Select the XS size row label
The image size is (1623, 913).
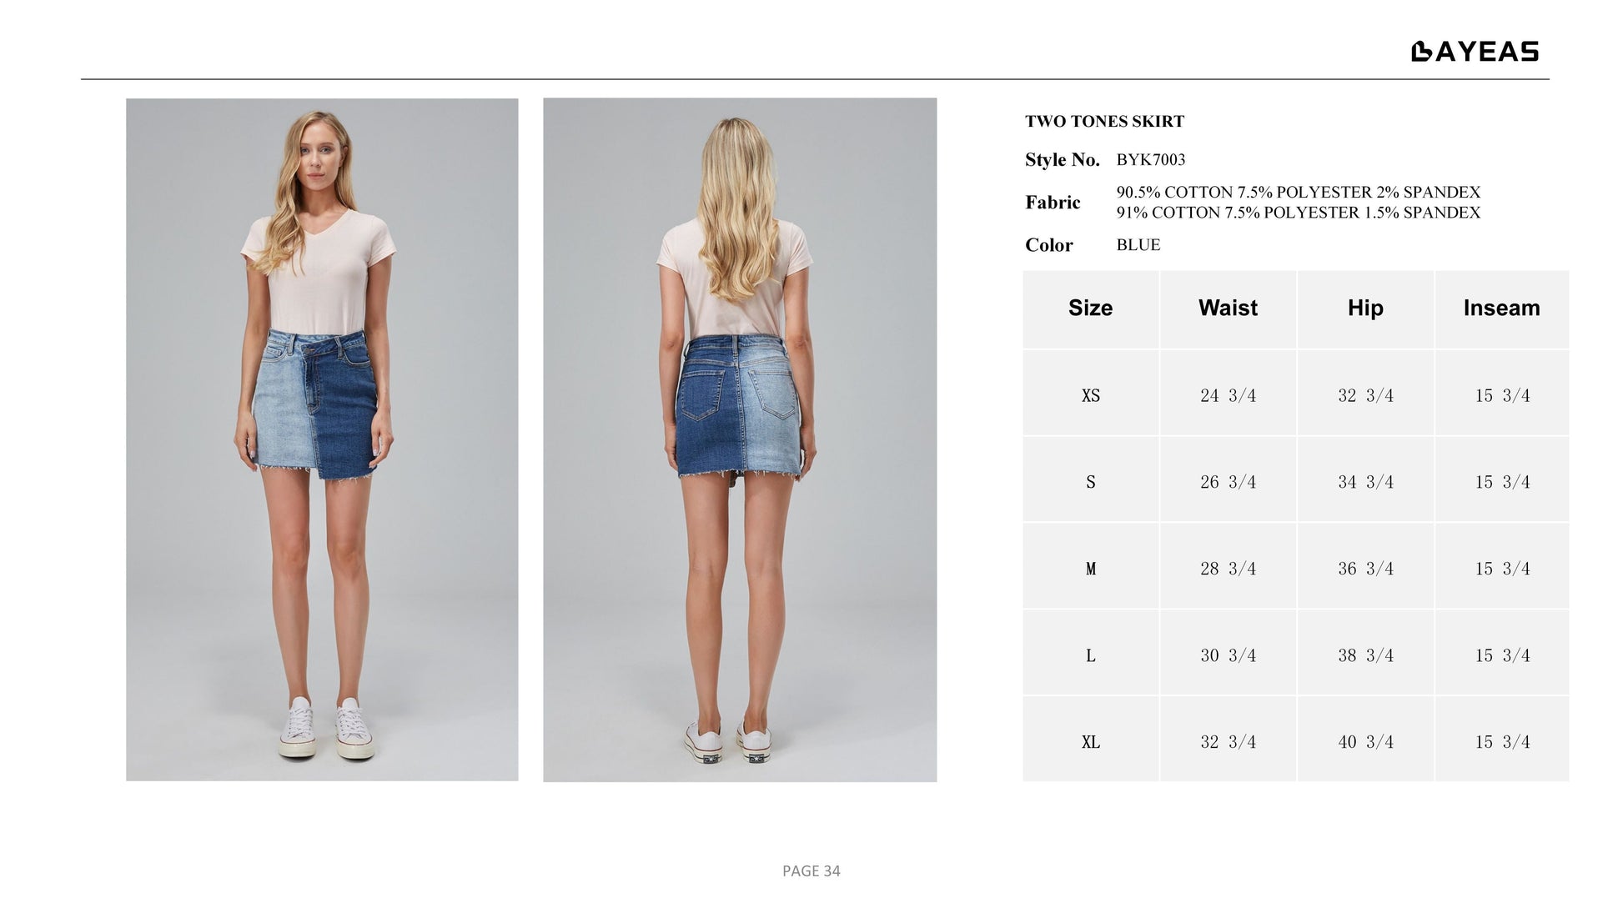1090,396
